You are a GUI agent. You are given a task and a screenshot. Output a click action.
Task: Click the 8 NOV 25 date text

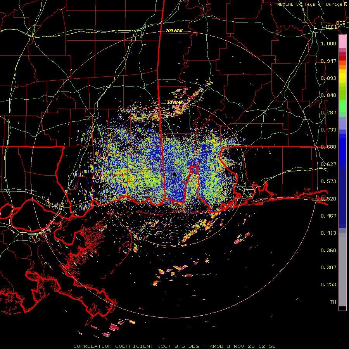click(x=242, y=346)
